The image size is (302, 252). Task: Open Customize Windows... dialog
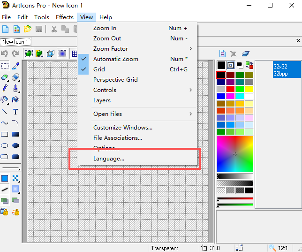(122, 128)
